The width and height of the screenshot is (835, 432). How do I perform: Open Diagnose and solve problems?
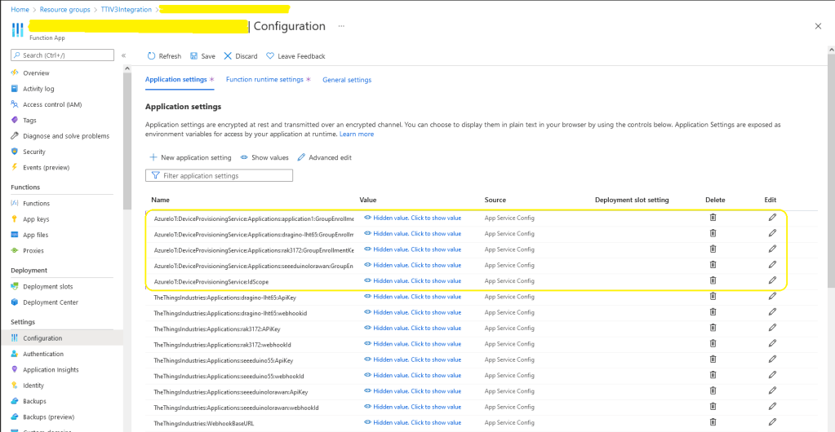(x=65, y=136)
